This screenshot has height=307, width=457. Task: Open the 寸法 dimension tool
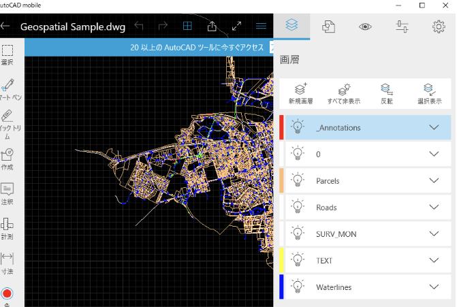pos(7,263)
